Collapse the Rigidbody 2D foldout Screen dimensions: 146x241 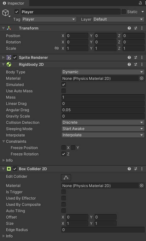click(3, 64)
